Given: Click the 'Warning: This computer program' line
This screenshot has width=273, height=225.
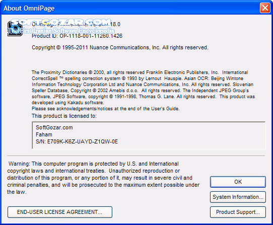Looking at the screenshot, I should click(x=94, y=164).
